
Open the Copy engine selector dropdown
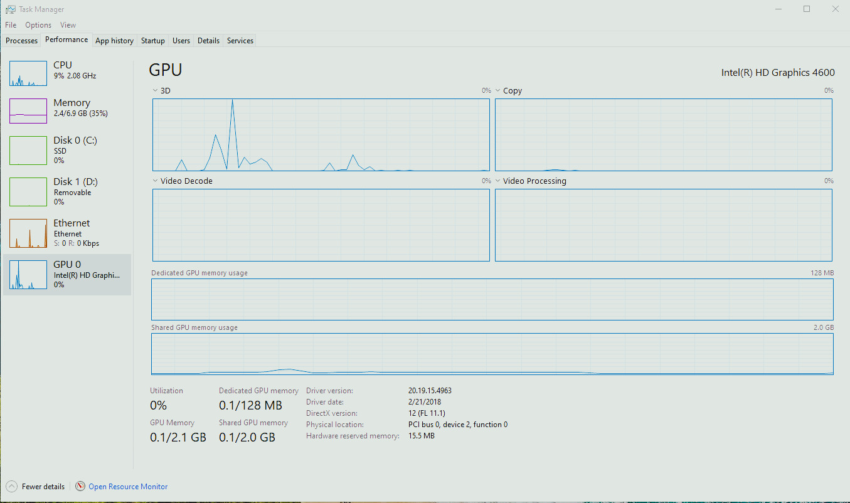point(498,91)
